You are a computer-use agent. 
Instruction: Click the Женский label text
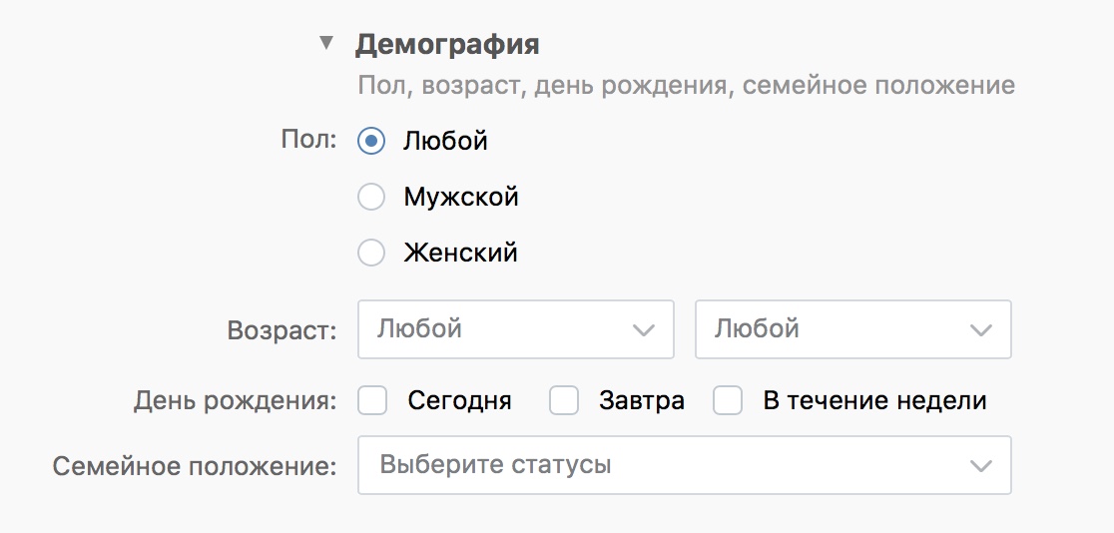460,254
